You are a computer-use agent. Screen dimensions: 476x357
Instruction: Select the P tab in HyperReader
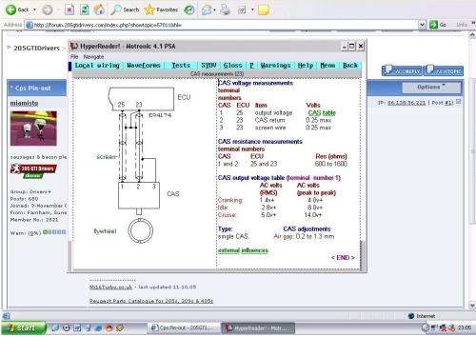pos(251,66)
